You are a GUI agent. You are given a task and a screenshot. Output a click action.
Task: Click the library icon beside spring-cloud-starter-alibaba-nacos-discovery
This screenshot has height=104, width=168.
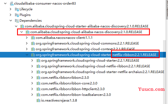[22, 26]
